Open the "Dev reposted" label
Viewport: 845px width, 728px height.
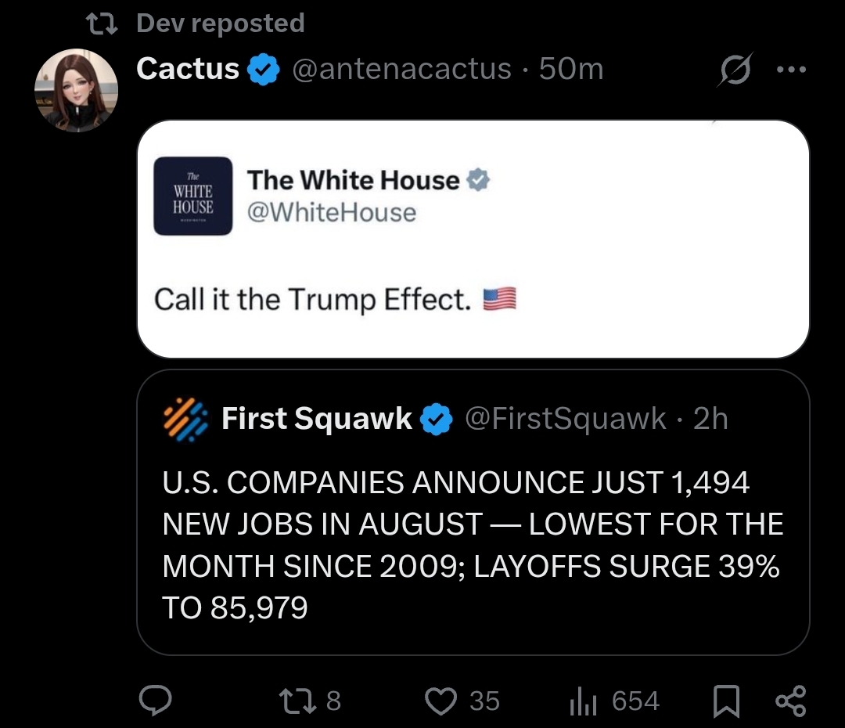219,23
